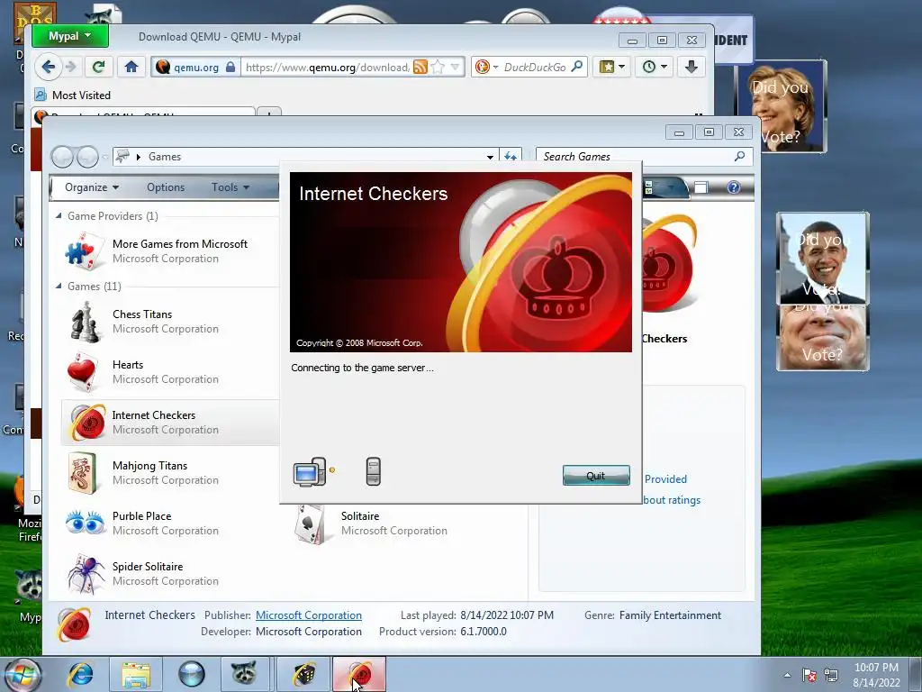Open the Downloads arrow button
This screenshot has width=922, height=692.
click(691, 67)
